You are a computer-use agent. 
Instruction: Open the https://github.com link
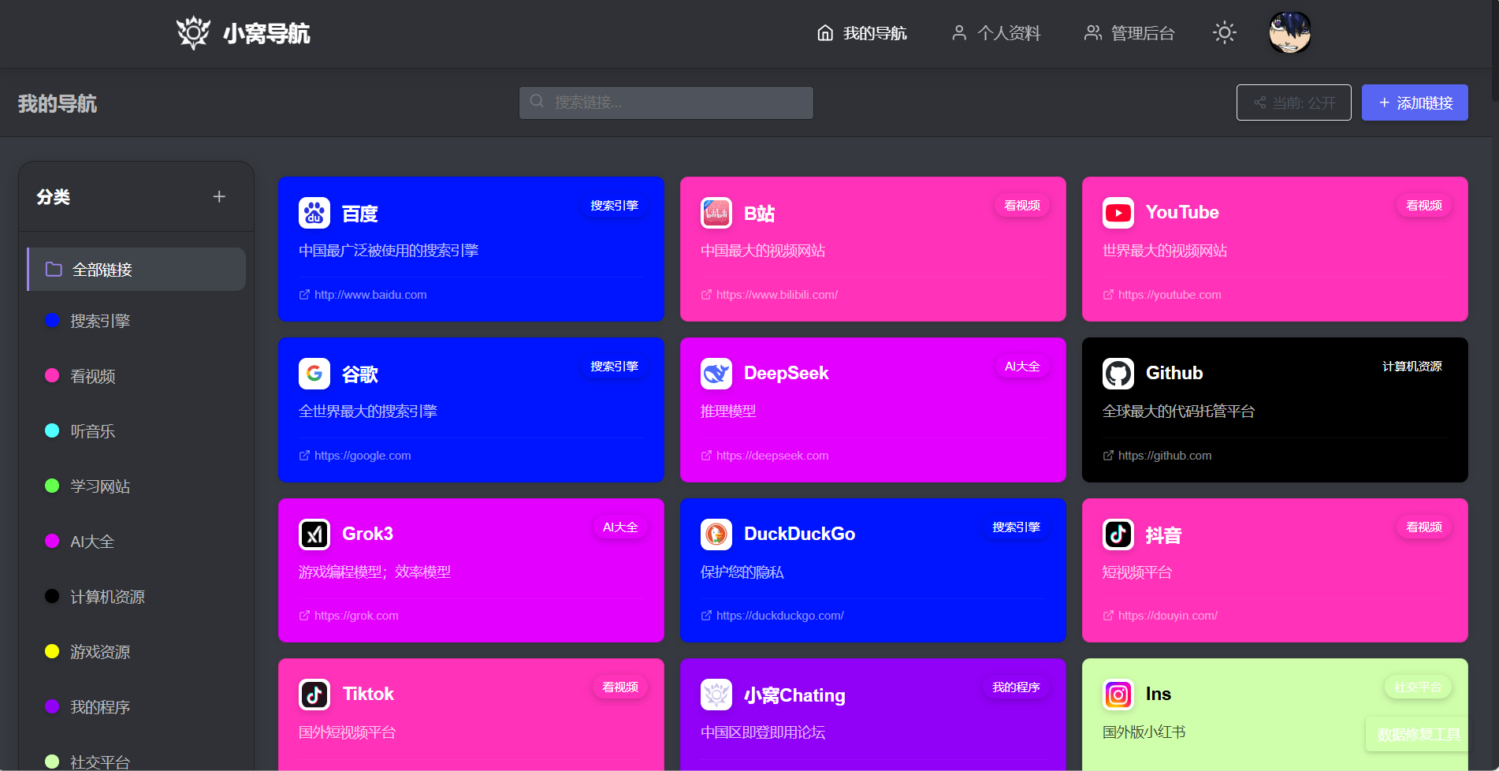click(x=1158, y=456)
